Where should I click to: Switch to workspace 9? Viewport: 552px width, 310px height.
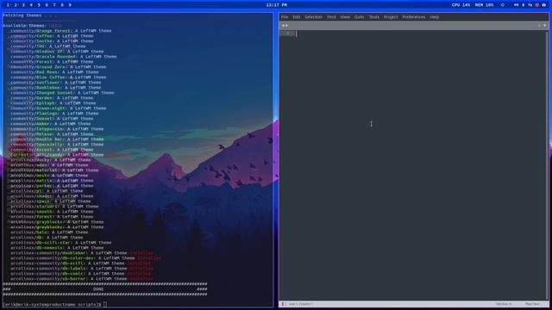[70, 5]
